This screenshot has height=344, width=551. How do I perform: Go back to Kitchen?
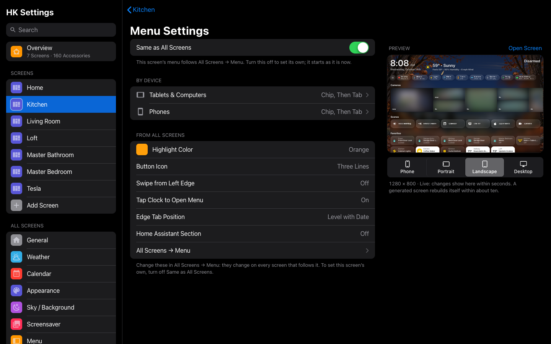tap(141, 10)
